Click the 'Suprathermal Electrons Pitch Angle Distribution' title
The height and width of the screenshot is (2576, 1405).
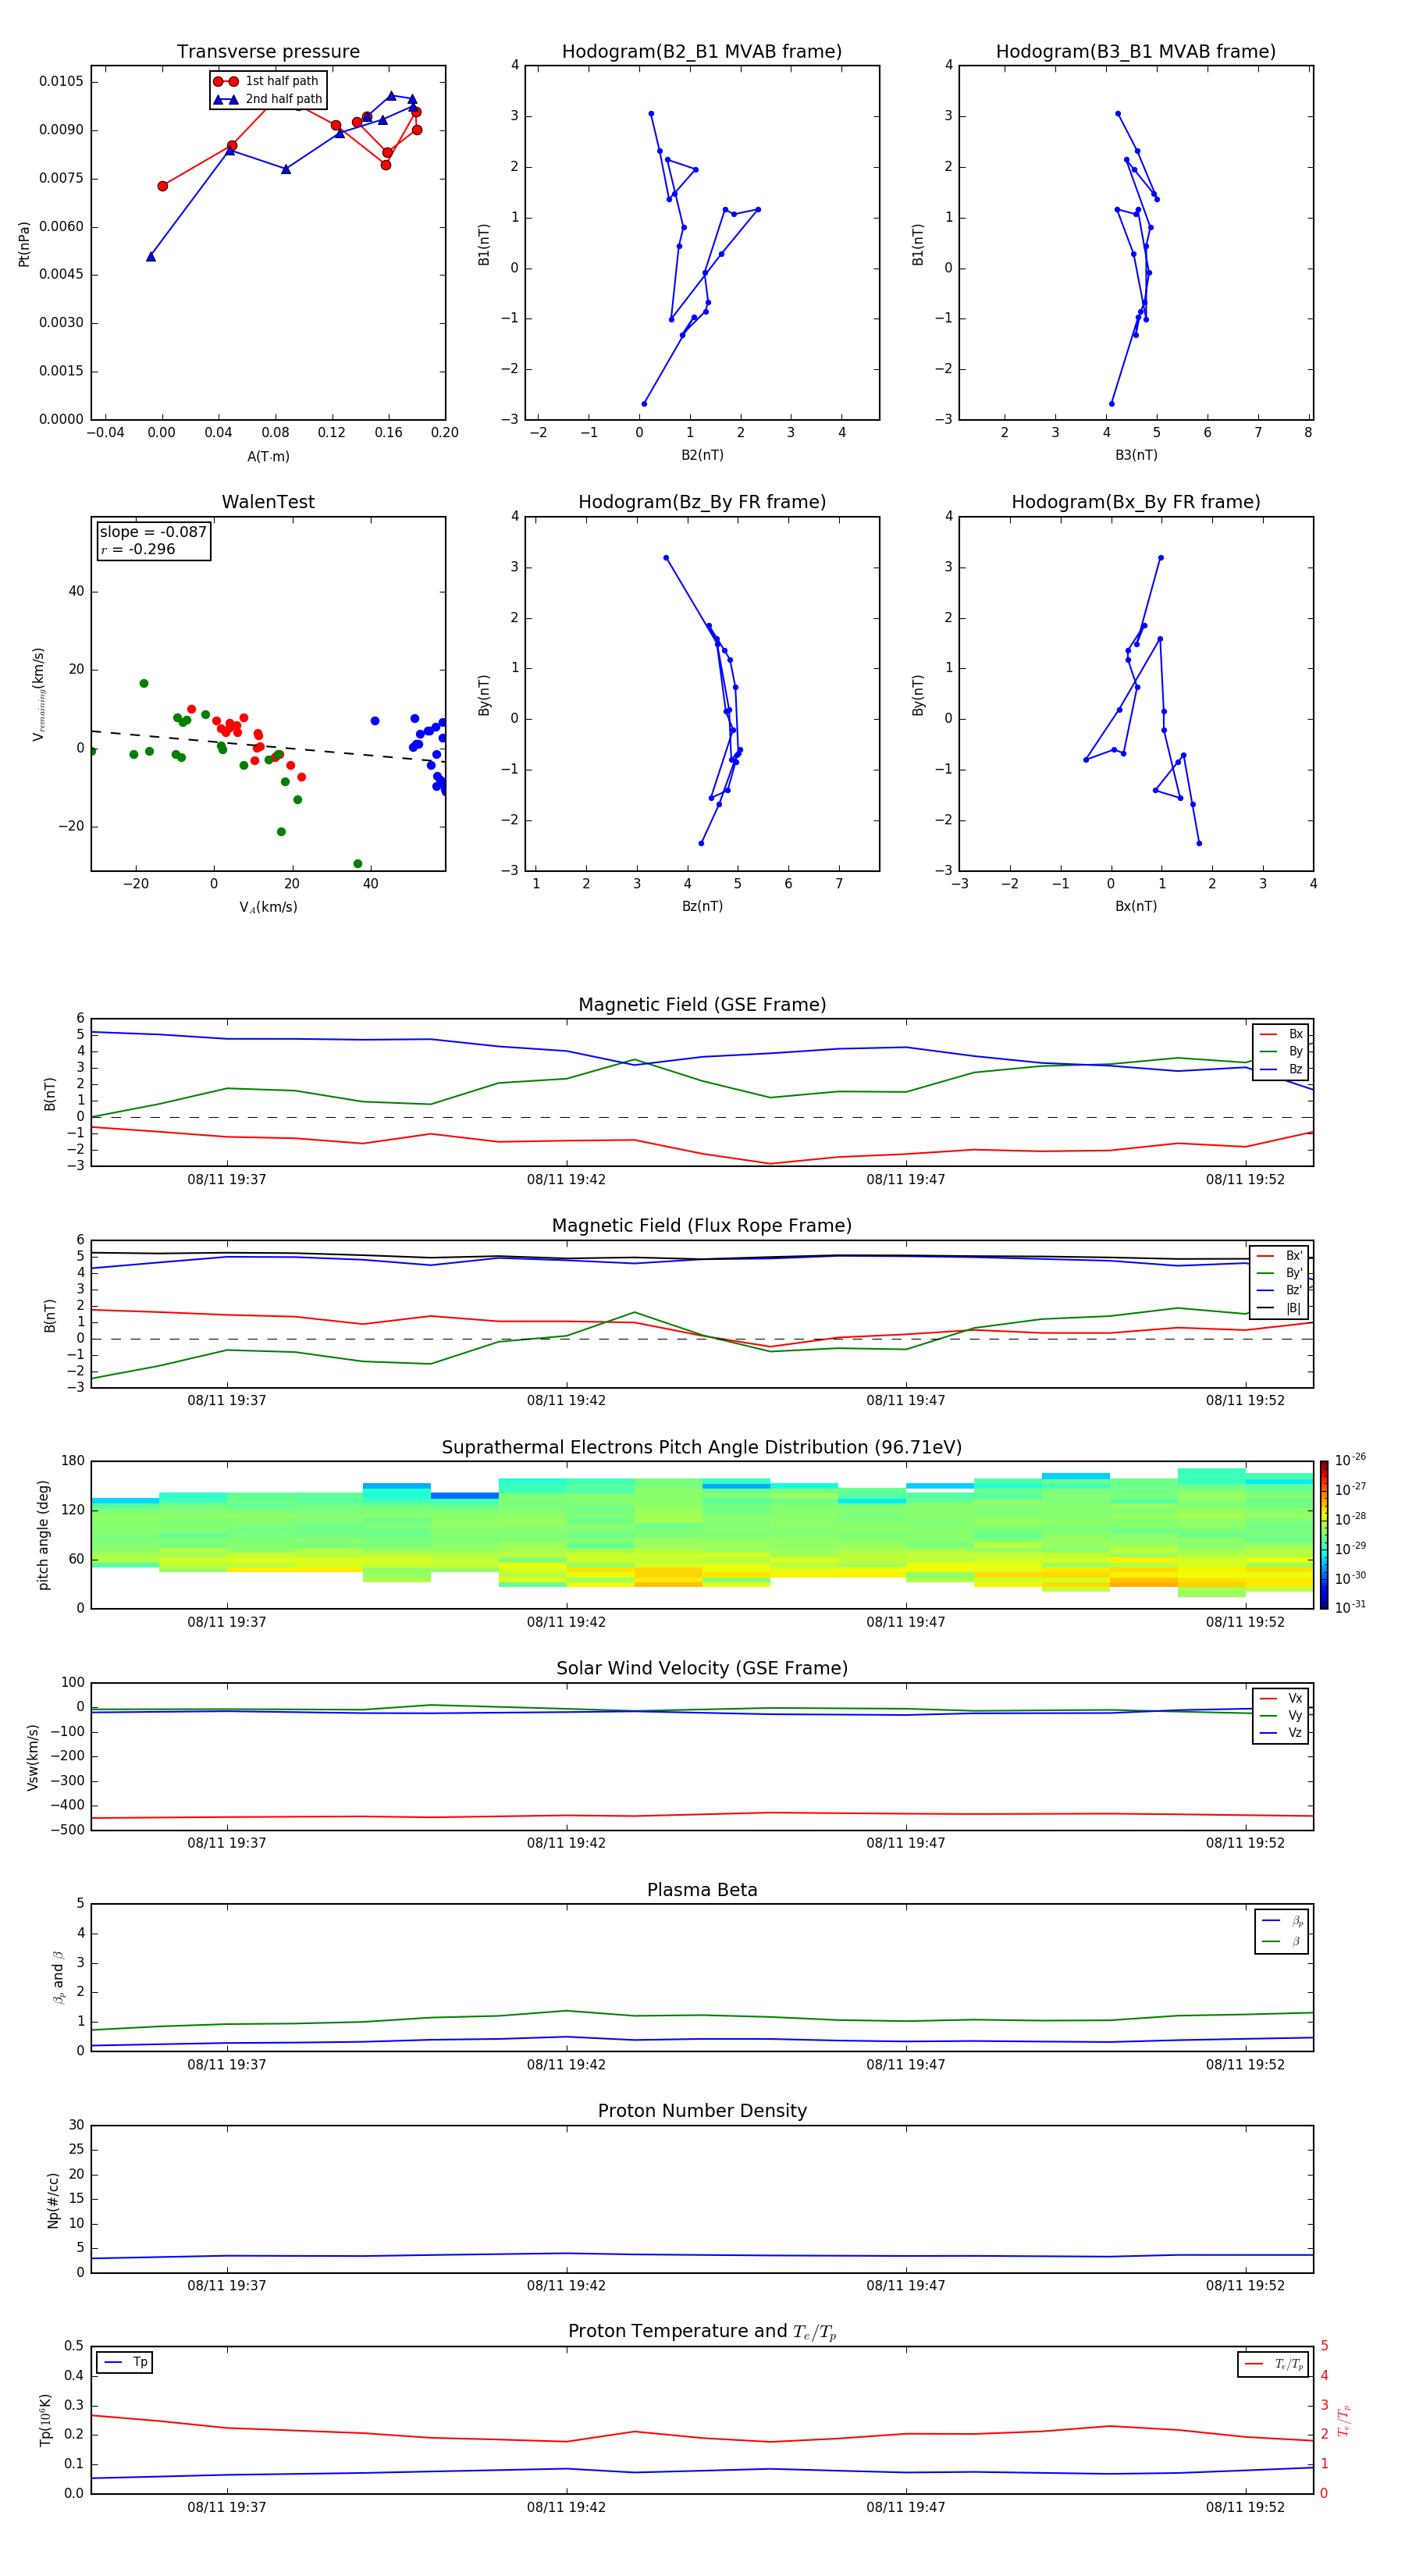[x=702, y=1448]
